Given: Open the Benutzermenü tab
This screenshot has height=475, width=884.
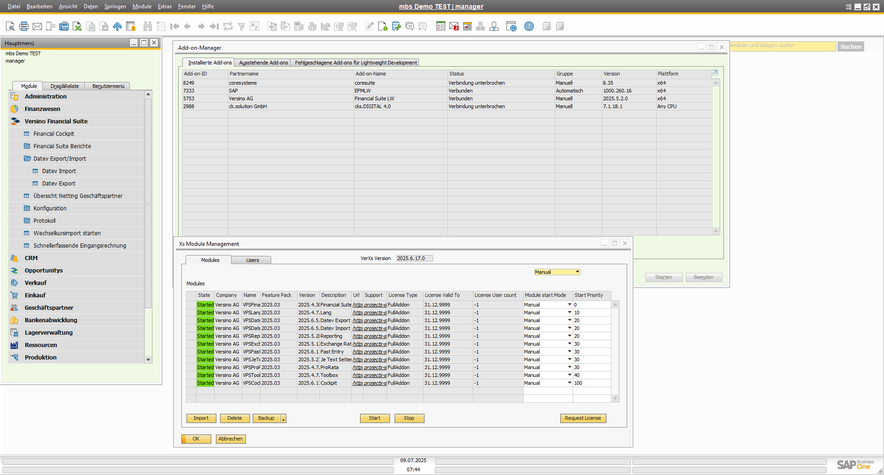Looking at the screenshot, I should (x=108, y=86).
